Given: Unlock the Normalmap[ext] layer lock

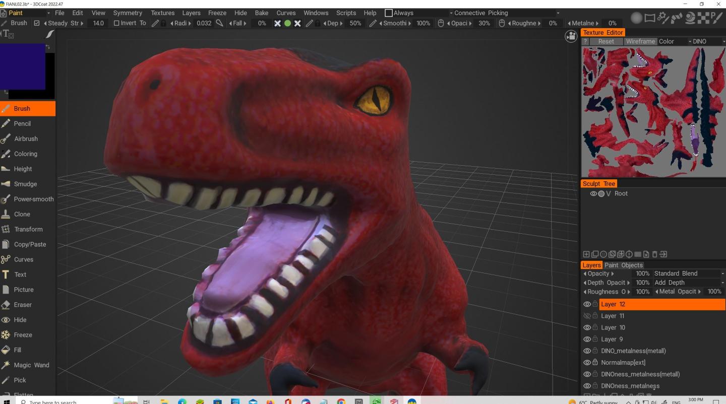Looking at the screenshot, I should (595, 363).
